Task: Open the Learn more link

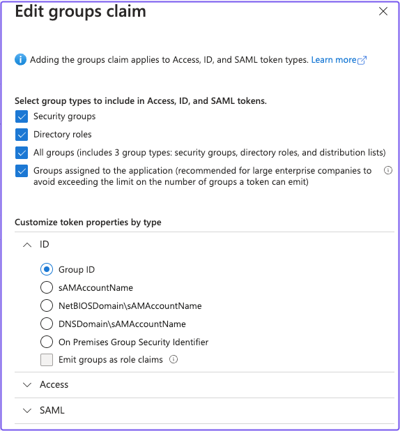Action: (x=339, y=60)
